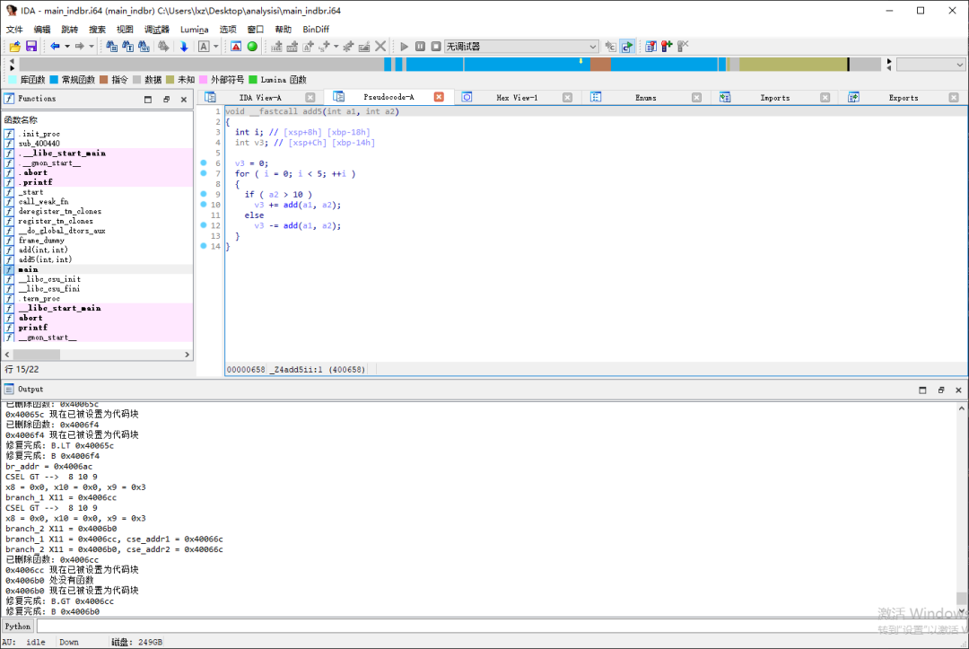Jump forward with the gray right arrow
969x649 pixels.
80,47
